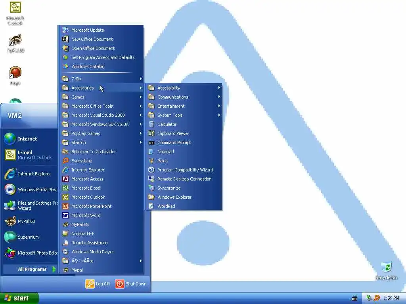The width and height of the screenshot is (406, 304).
Task: Open Microsoft Update from programs list
Action: point(101,30)
